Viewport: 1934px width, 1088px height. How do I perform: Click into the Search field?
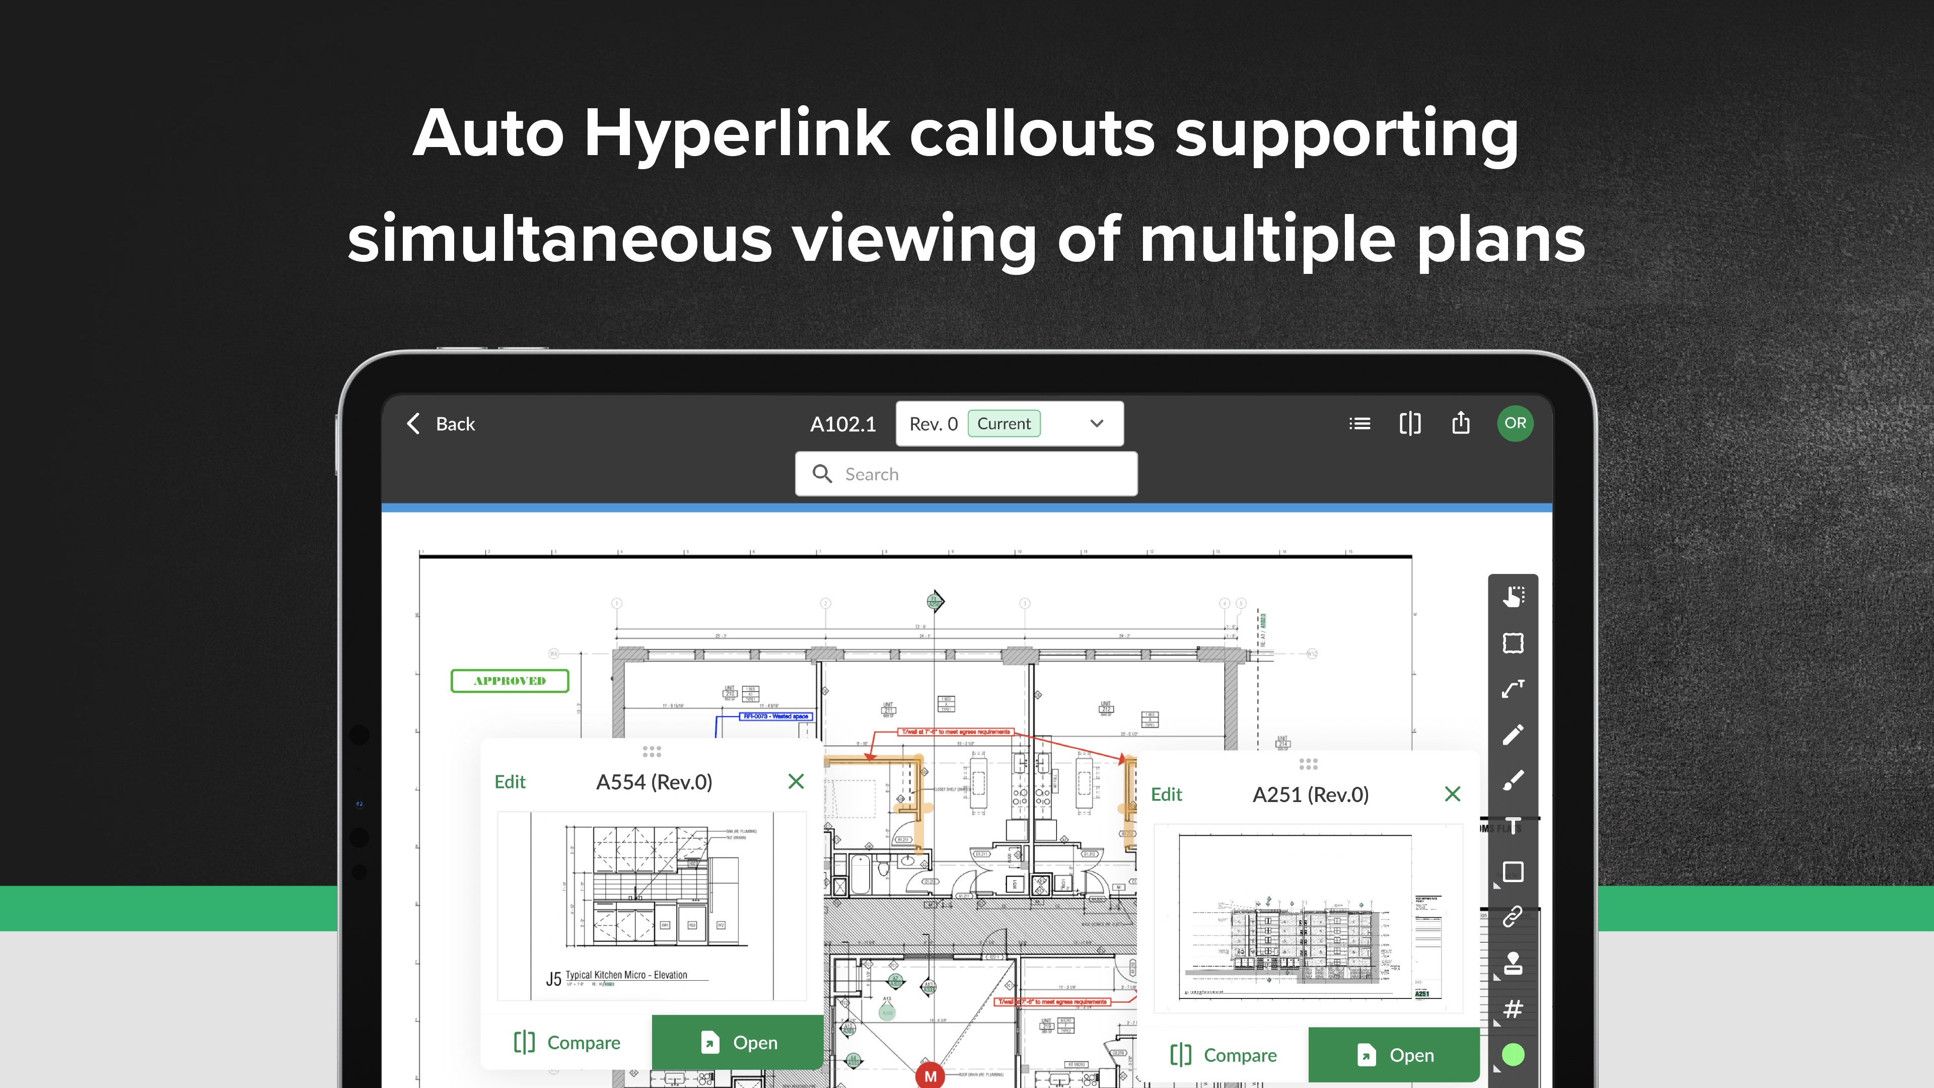click(966, 474)
